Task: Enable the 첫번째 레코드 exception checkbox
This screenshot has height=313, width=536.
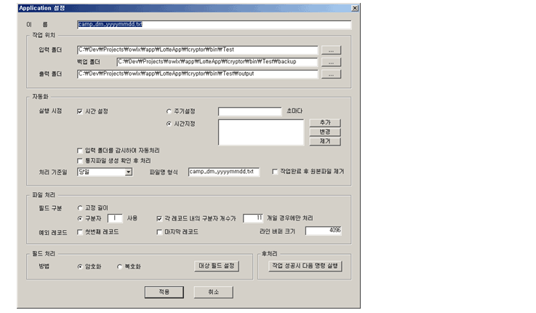Action: click(x=81, y=231)
